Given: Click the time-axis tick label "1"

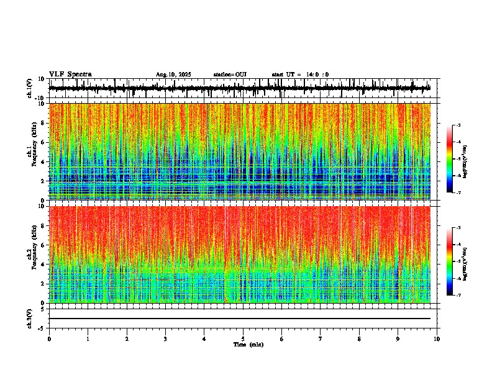Looking at the screenshot, I should point(88,339).
